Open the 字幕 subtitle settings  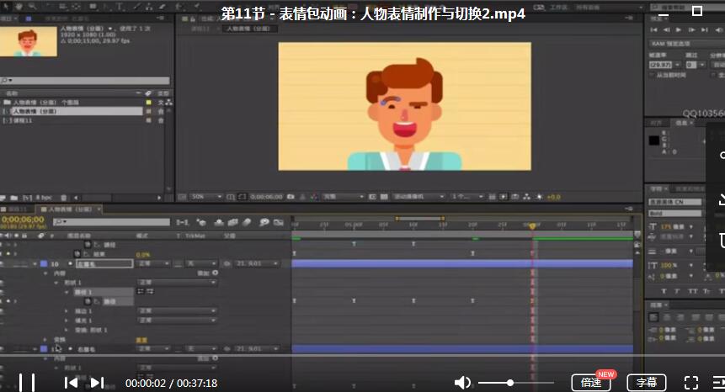[x=647, y=383]
